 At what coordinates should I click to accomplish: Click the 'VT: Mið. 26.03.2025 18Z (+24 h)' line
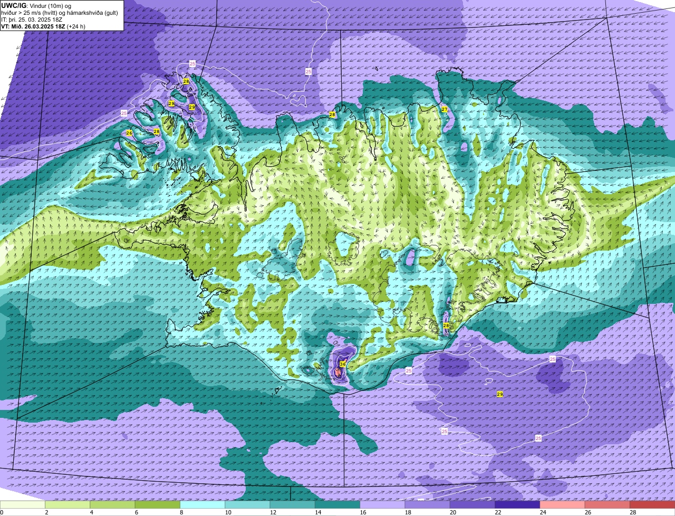point(43,26)
